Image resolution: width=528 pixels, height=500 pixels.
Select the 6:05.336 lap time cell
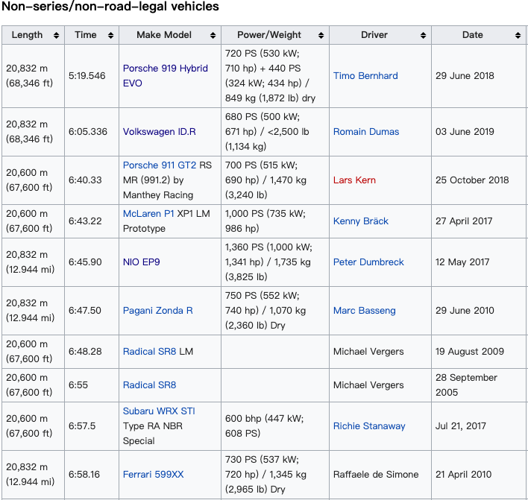[92, 132]
